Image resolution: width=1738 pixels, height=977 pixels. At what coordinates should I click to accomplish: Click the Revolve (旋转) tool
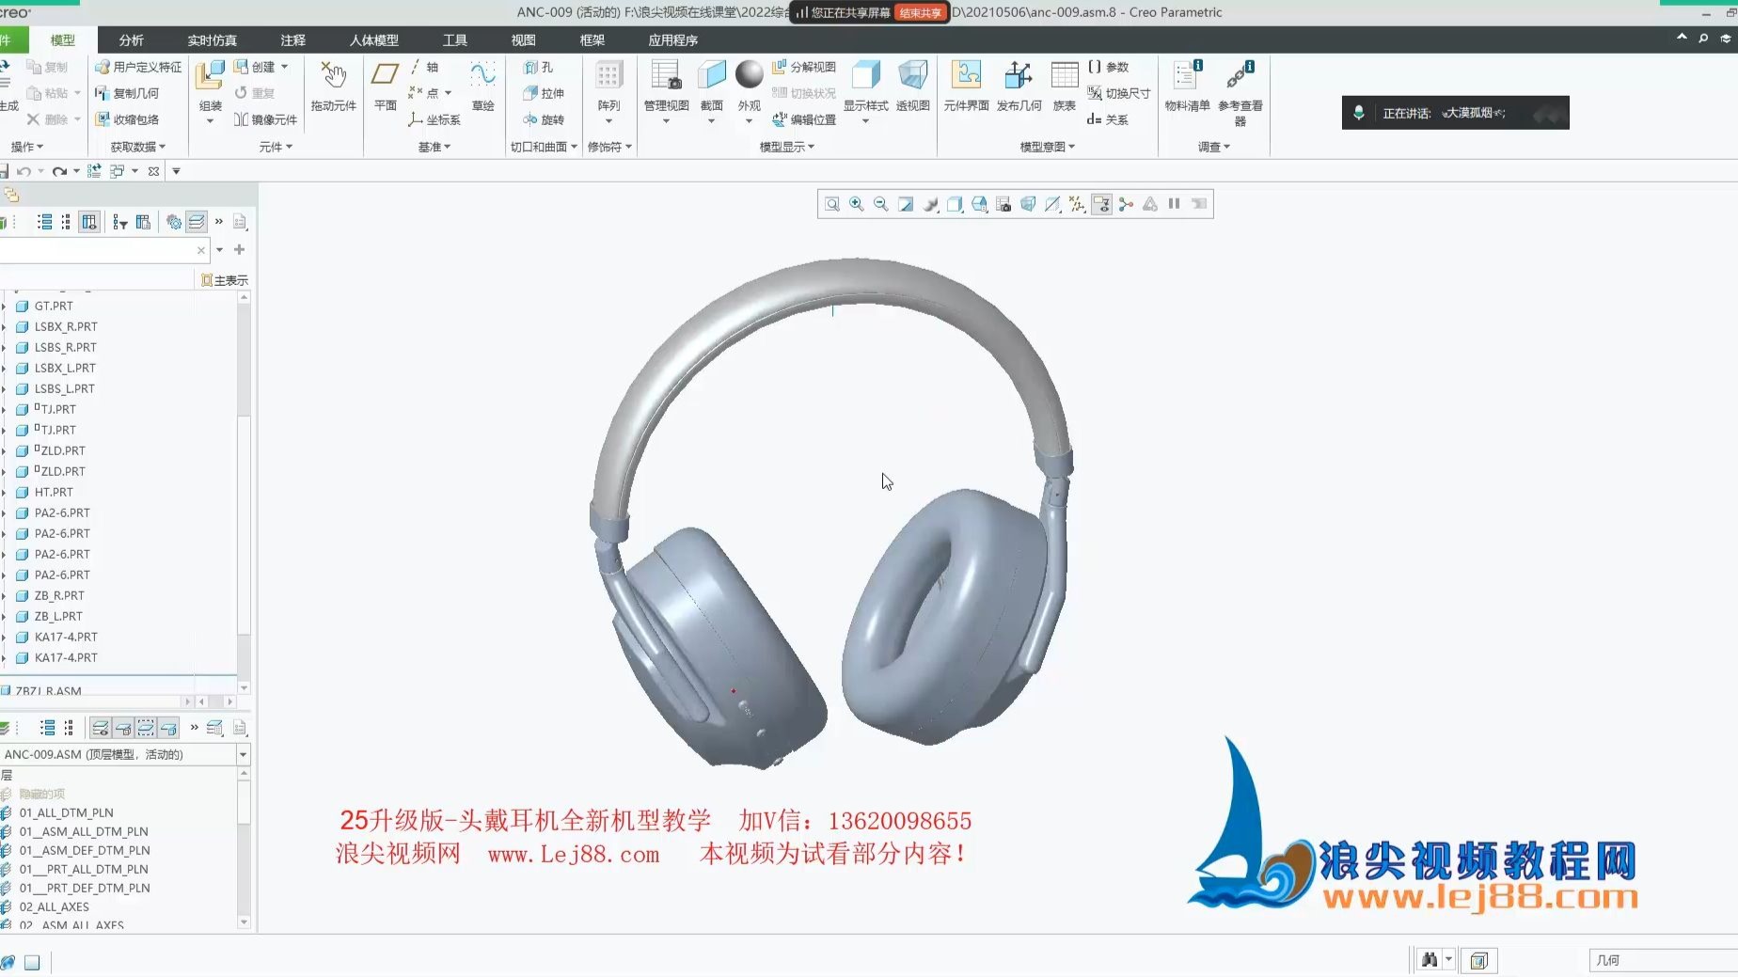(x=544, y=119)
